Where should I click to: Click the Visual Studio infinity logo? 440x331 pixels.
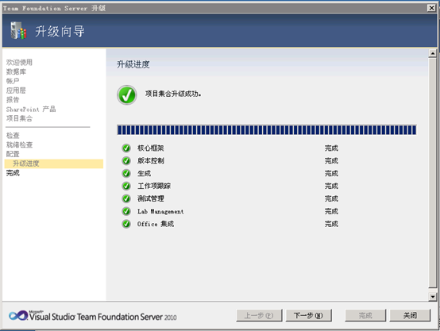pos(18,316)
